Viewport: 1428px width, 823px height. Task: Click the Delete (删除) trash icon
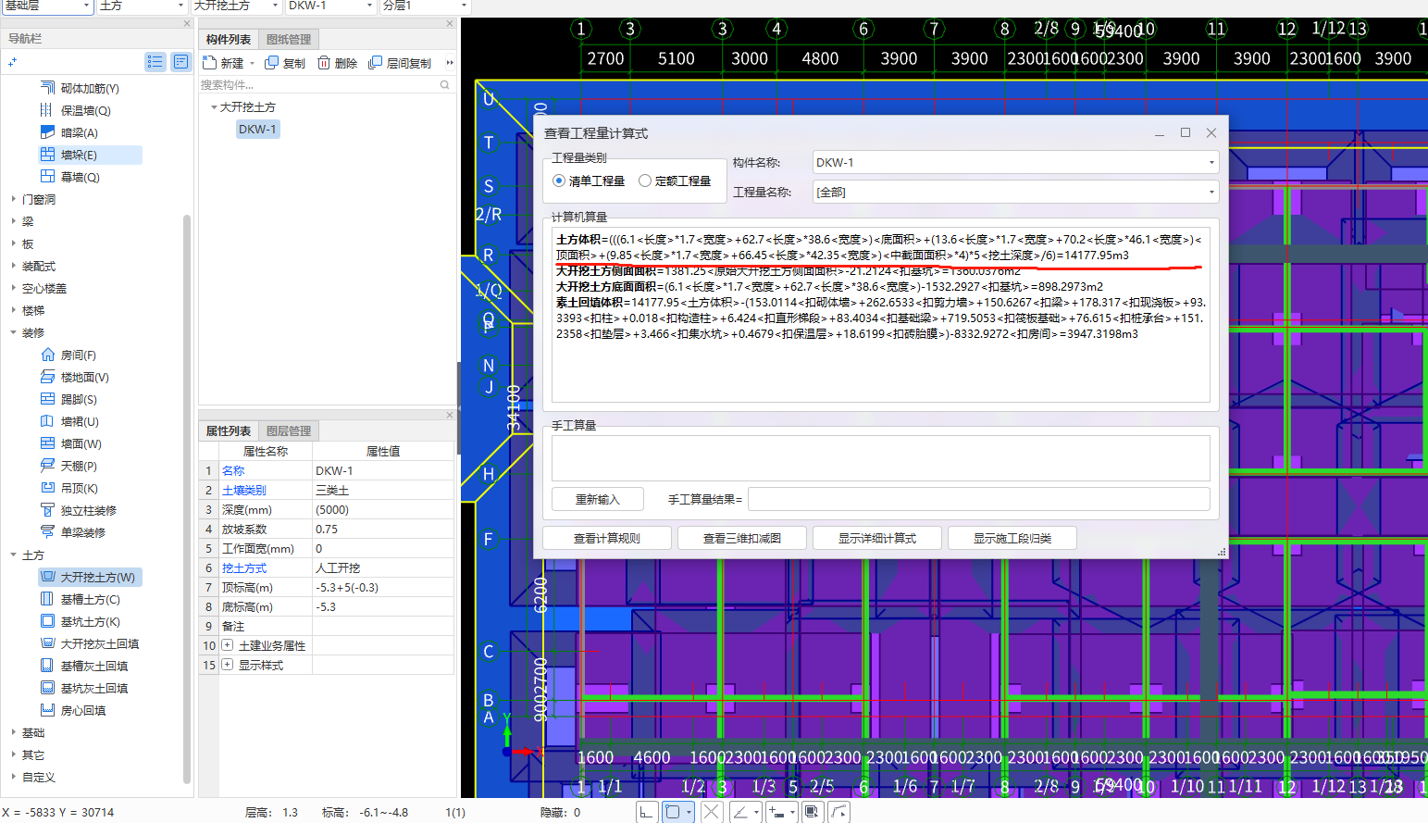pos(324,63)
